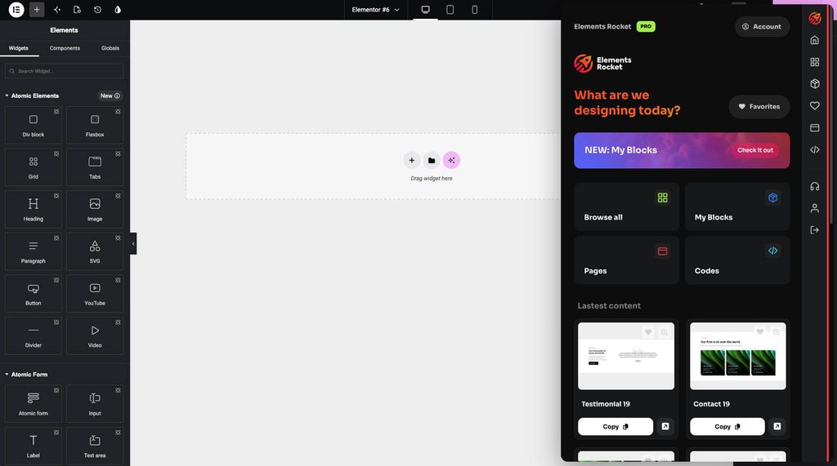Image resolution: width=837 pixels, height=466 pixels.
Task: Switch to tablet device preview
Action: [450, 10]
